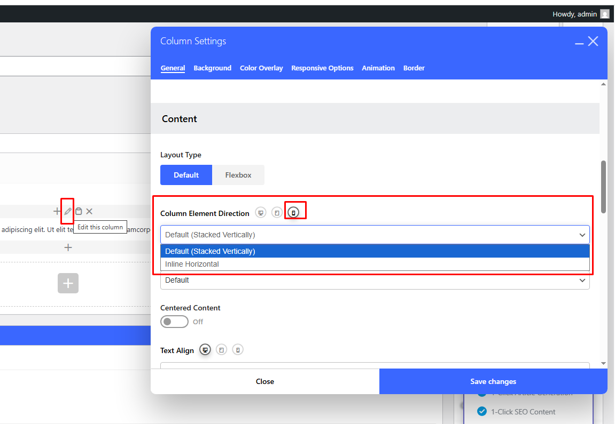Screen dimensions: 615x424
Task: Choose tablet device icon for Text Align
Action: pos(221,350)
